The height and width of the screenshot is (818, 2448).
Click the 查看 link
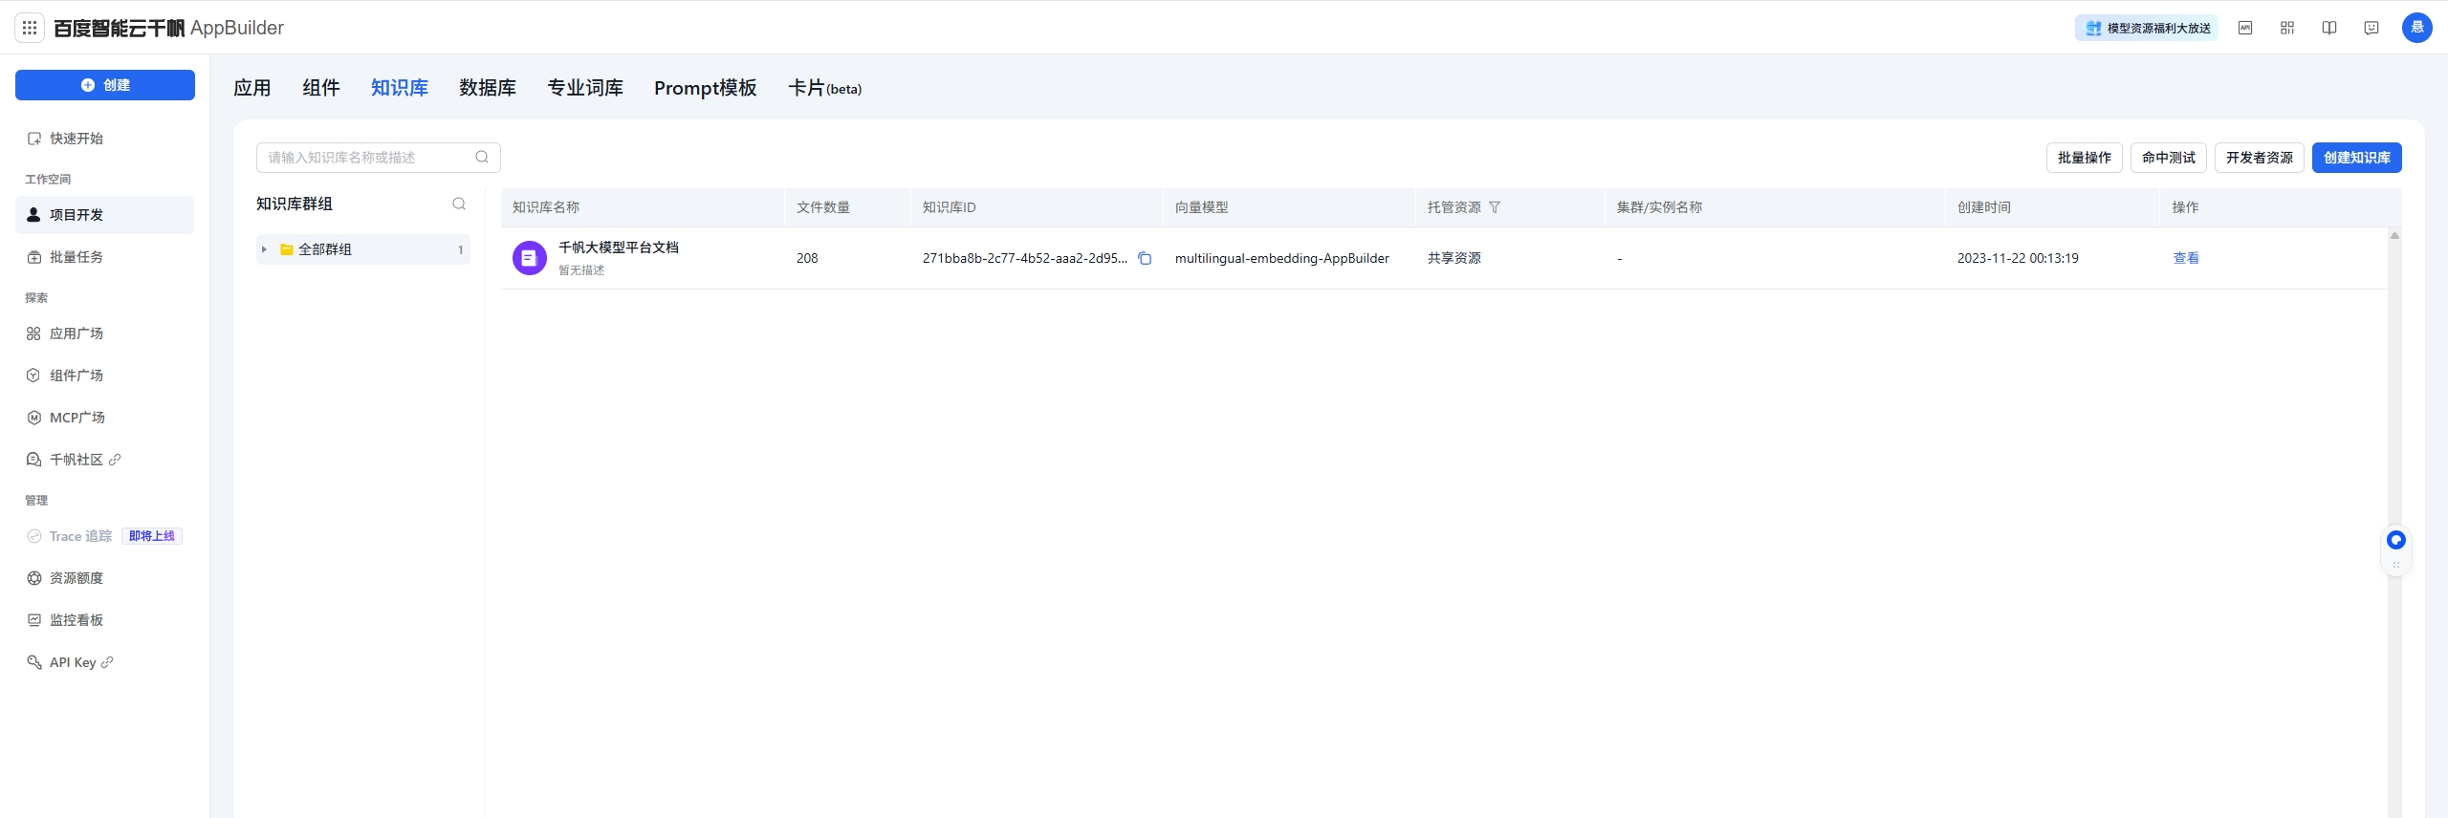pyautogui.click(x=2186, y=258)
